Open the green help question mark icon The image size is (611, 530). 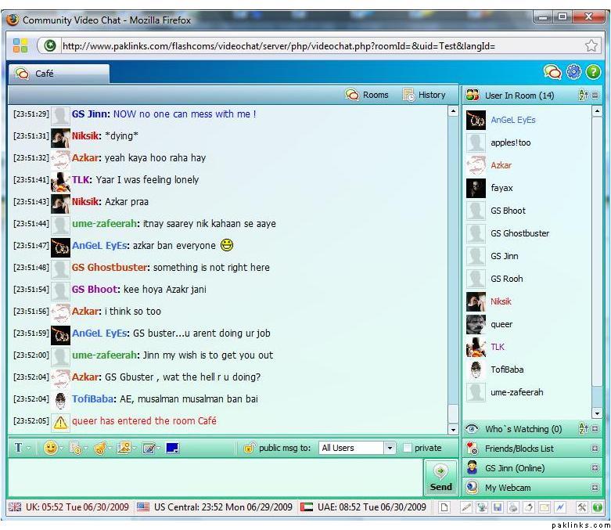594,72
